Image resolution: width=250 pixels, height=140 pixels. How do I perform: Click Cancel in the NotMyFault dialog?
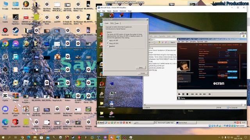[x=142, y=73]
